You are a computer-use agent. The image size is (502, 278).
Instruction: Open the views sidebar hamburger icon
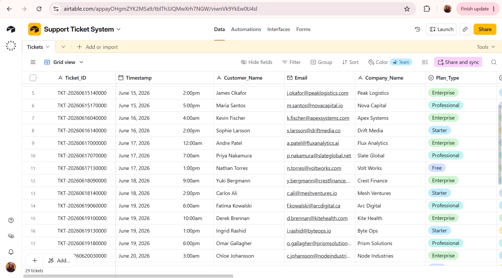33,62
